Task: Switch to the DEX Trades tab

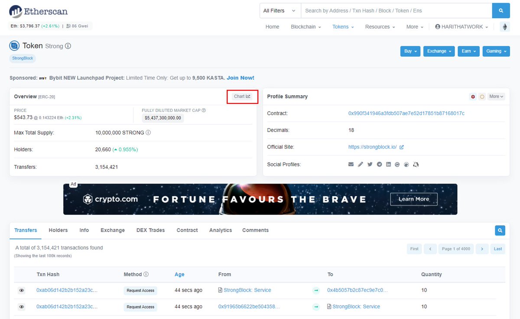Action: (x=150, y=230)
